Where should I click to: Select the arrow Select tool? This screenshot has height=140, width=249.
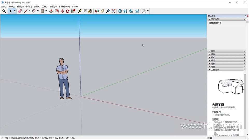point(11,11)
